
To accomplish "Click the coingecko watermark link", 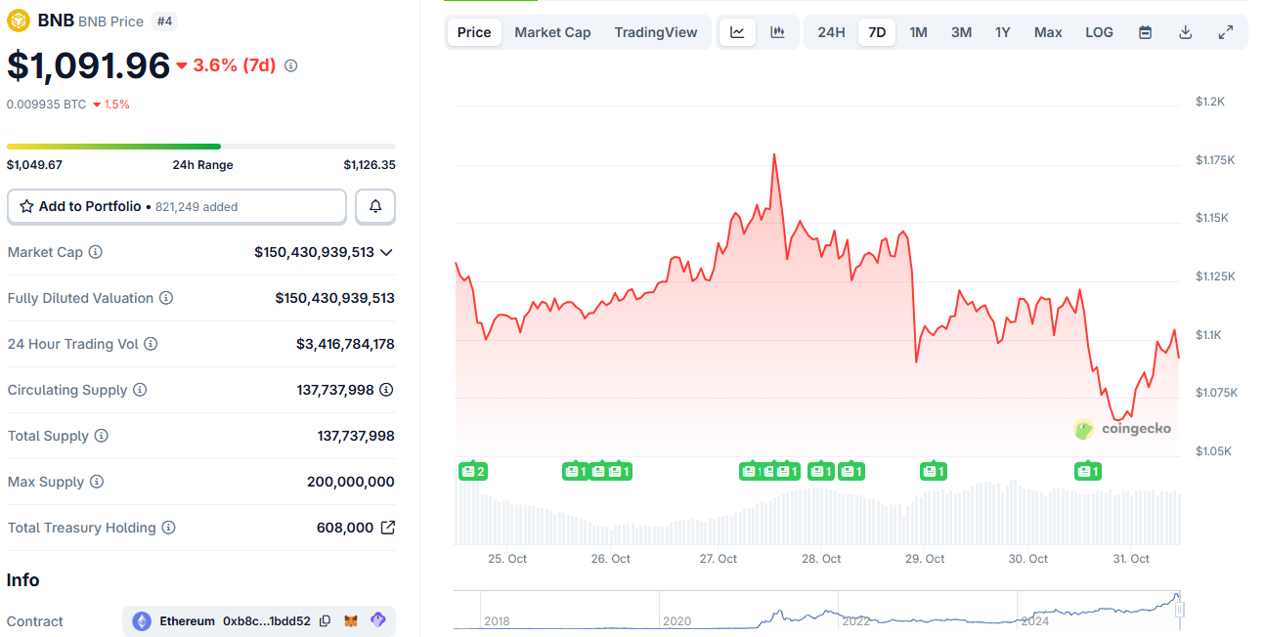I will (x=1122, y=429).
